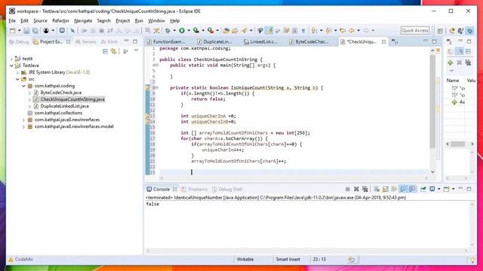Screen dimensions: 483x271
Task: Expand JRE System Library node
Action: click(x=17, y=72)
